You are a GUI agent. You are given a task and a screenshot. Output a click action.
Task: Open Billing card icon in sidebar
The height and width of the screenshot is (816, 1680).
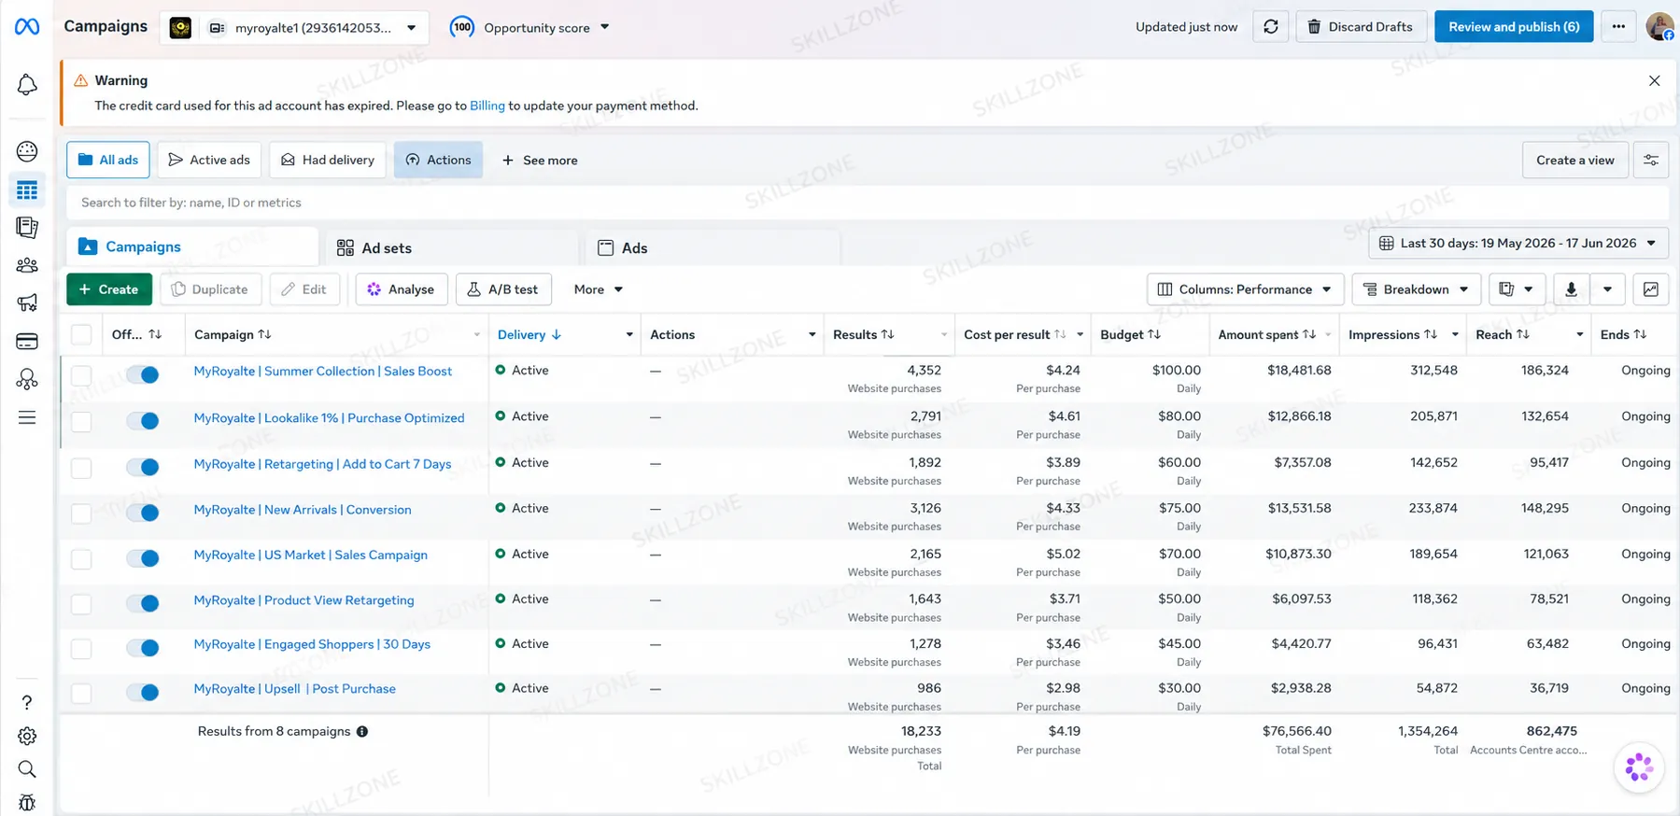point(27,341)
